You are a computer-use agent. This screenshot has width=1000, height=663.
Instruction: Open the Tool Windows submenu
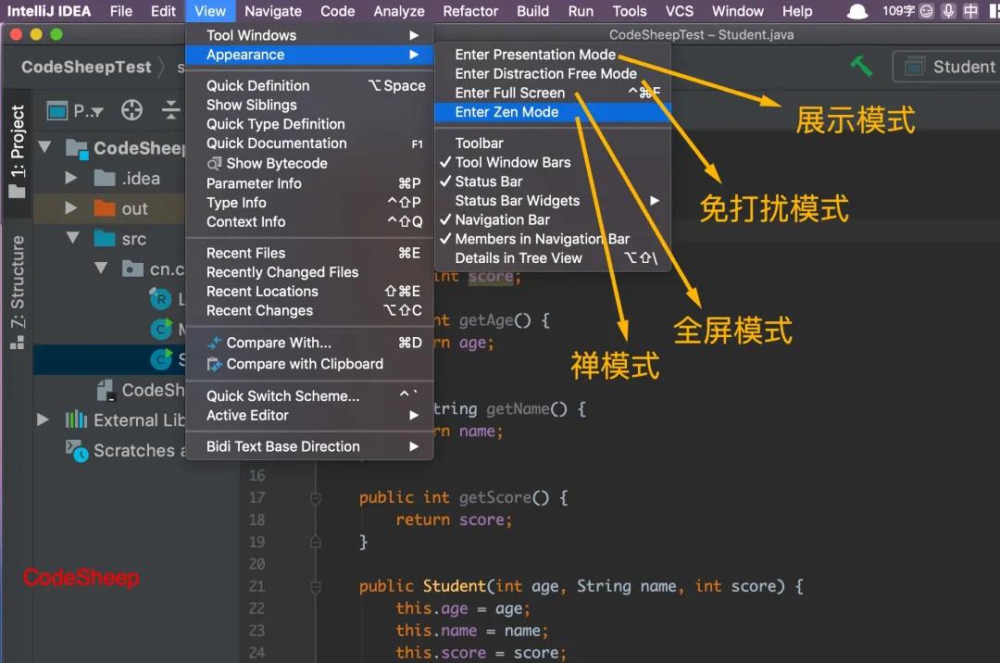(x=309, y=35)
